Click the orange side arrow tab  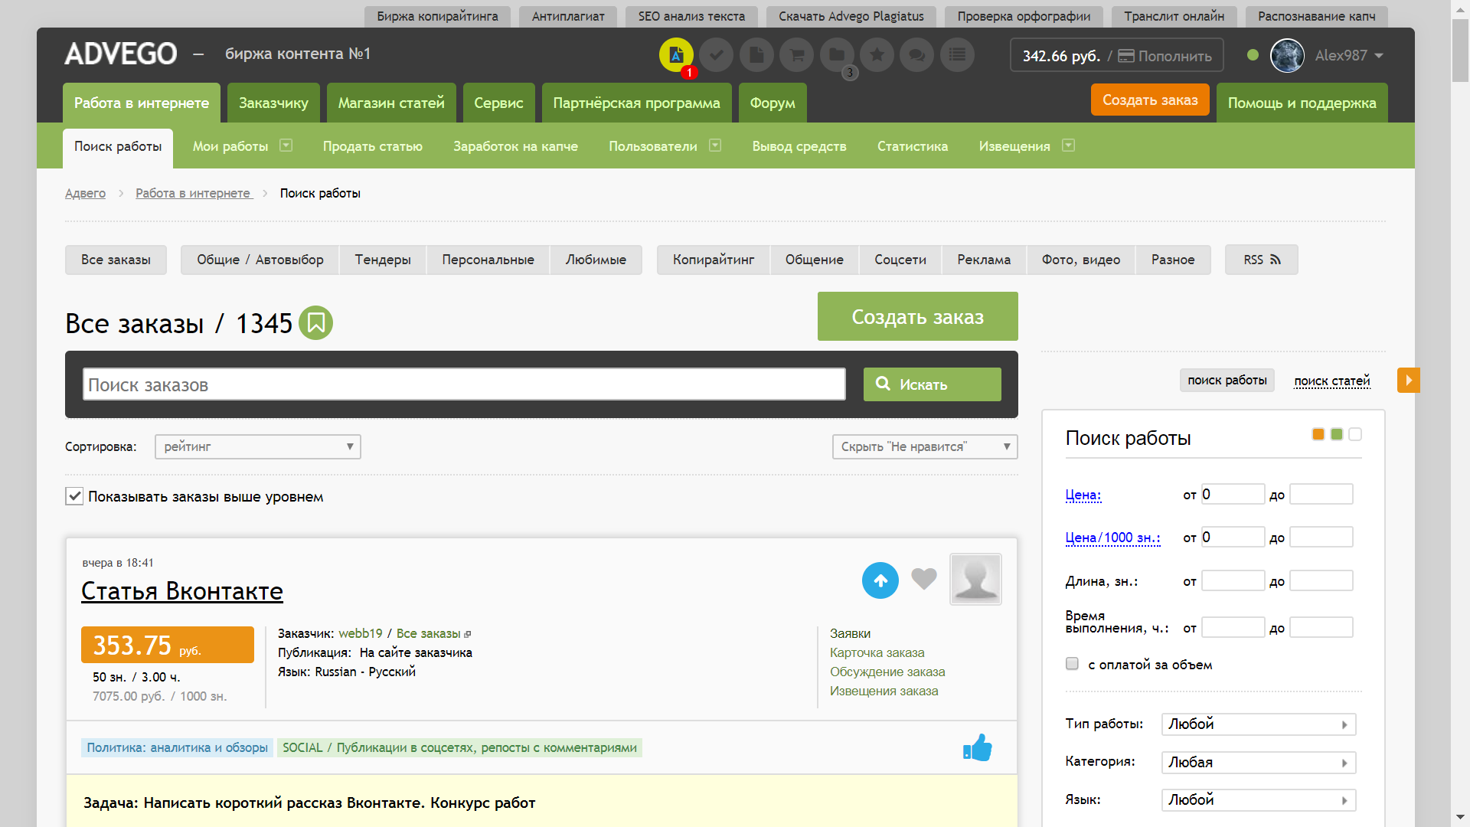click(1409, 380)
